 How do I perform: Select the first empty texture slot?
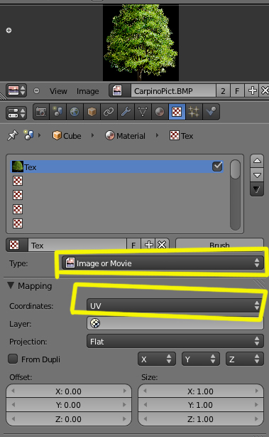pyautogui.click(x=18, y=181)
